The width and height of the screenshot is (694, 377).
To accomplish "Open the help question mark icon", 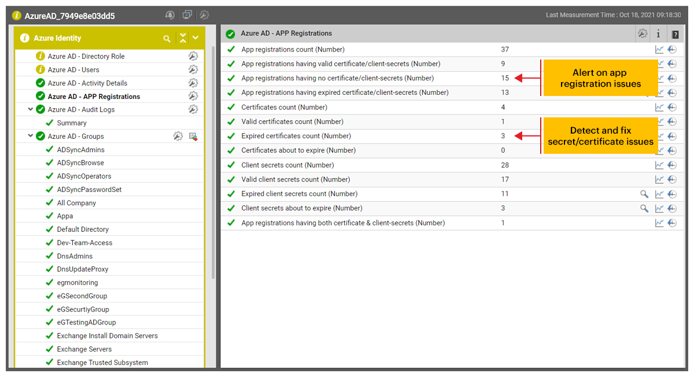I will pos(675,34).
